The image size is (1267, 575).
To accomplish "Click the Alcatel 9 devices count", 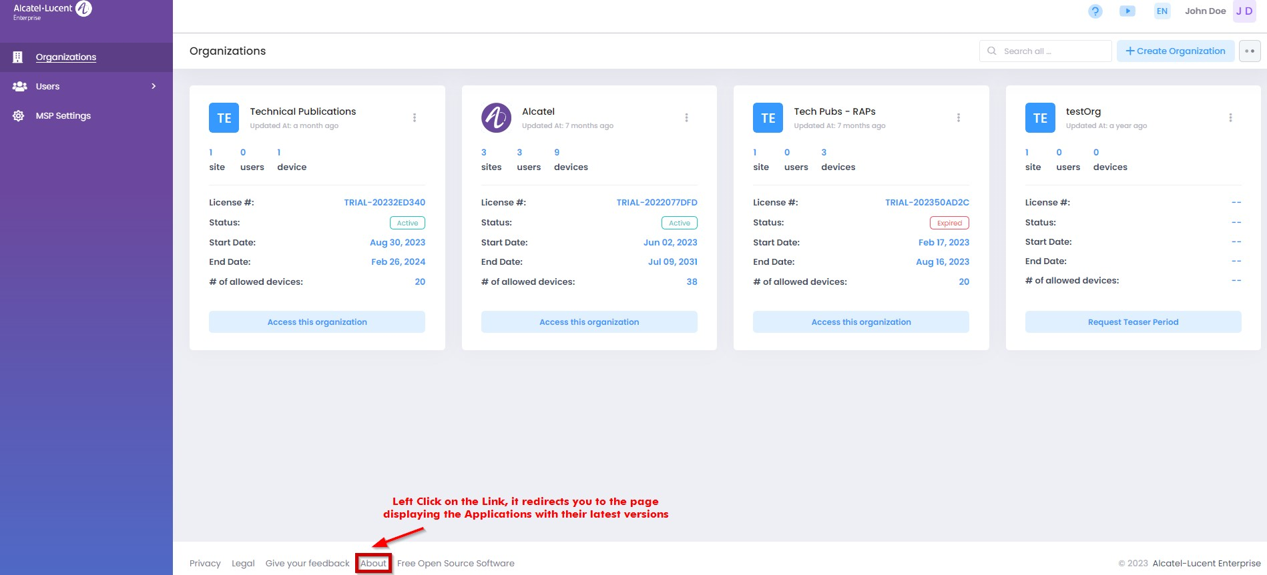I will pos(557,152).
